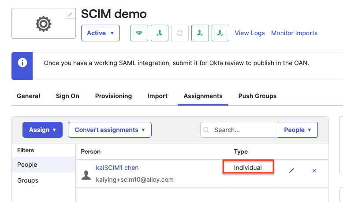This screenshot has height=202, width=343.
Task: Click the kaiSCIM1 chen person avatar icon
Action: [x=86, y=175]
